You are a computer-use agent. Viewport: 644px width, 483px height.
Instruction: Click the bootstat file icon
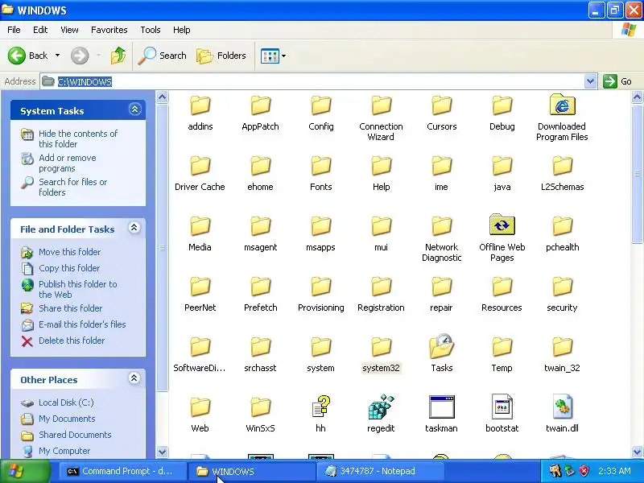(x=502, y=407)
